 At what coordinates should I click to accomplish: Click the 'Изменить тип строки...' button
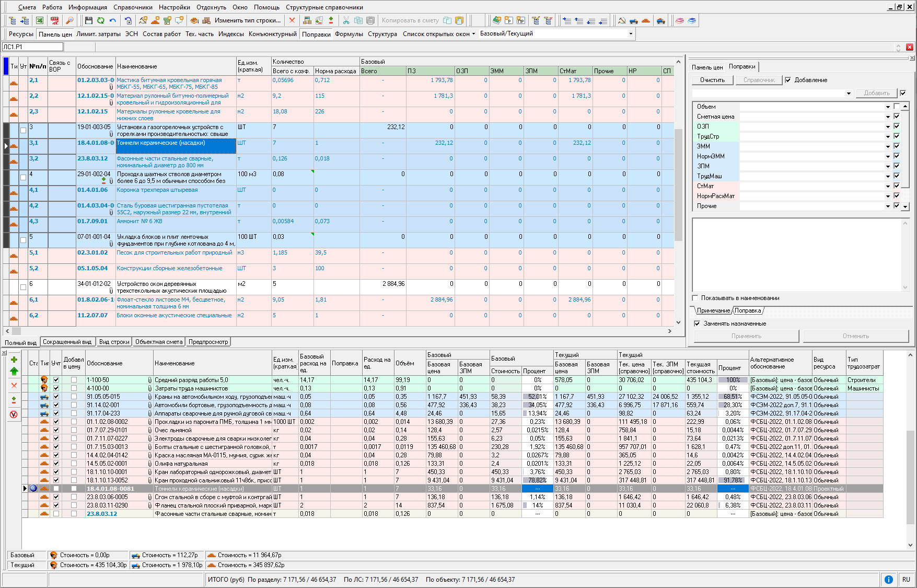(247, 20)
